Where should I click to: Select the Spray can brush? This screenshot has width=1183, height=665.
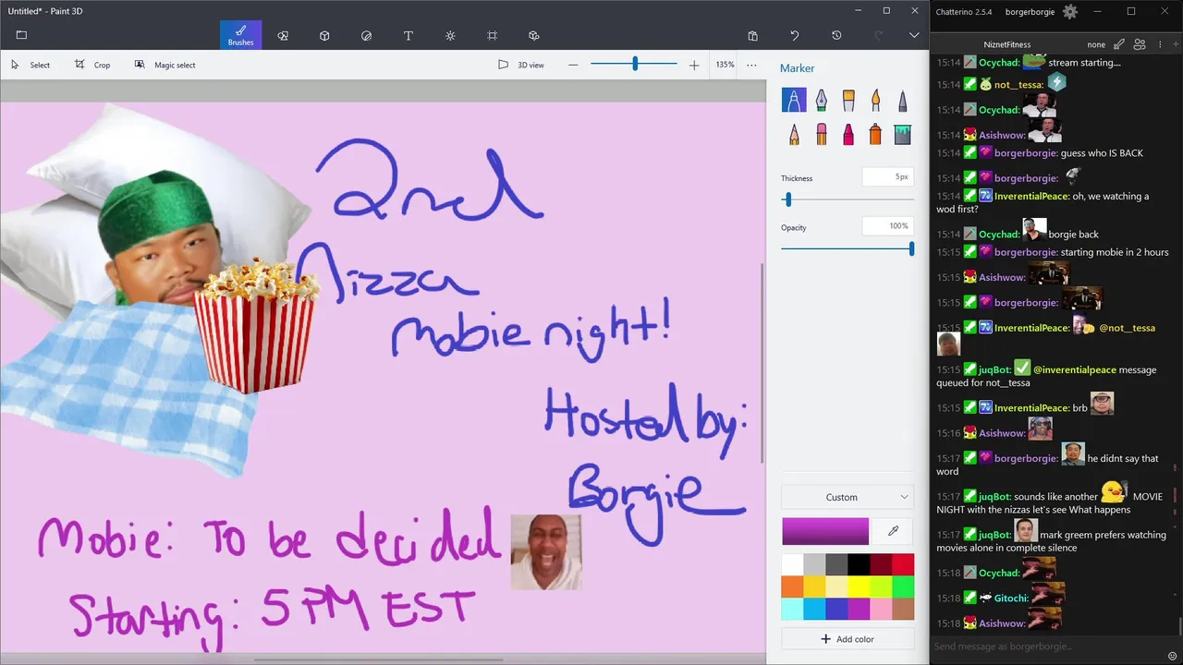point(875,134)
